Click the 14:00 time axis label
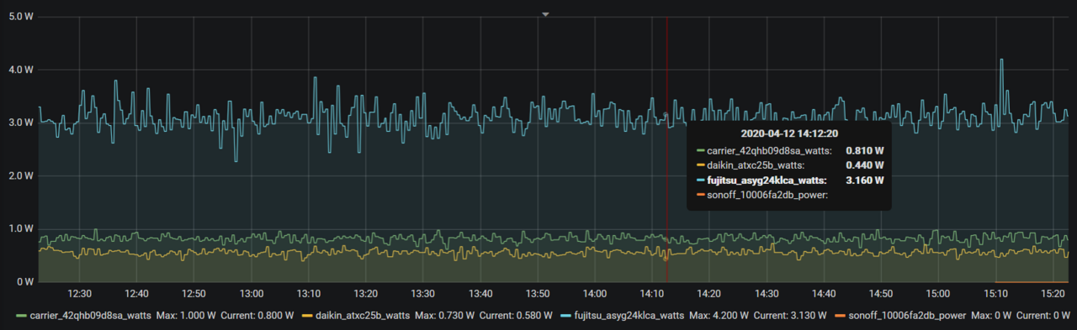The image size is (1077, 330). [x=595, y=294]
